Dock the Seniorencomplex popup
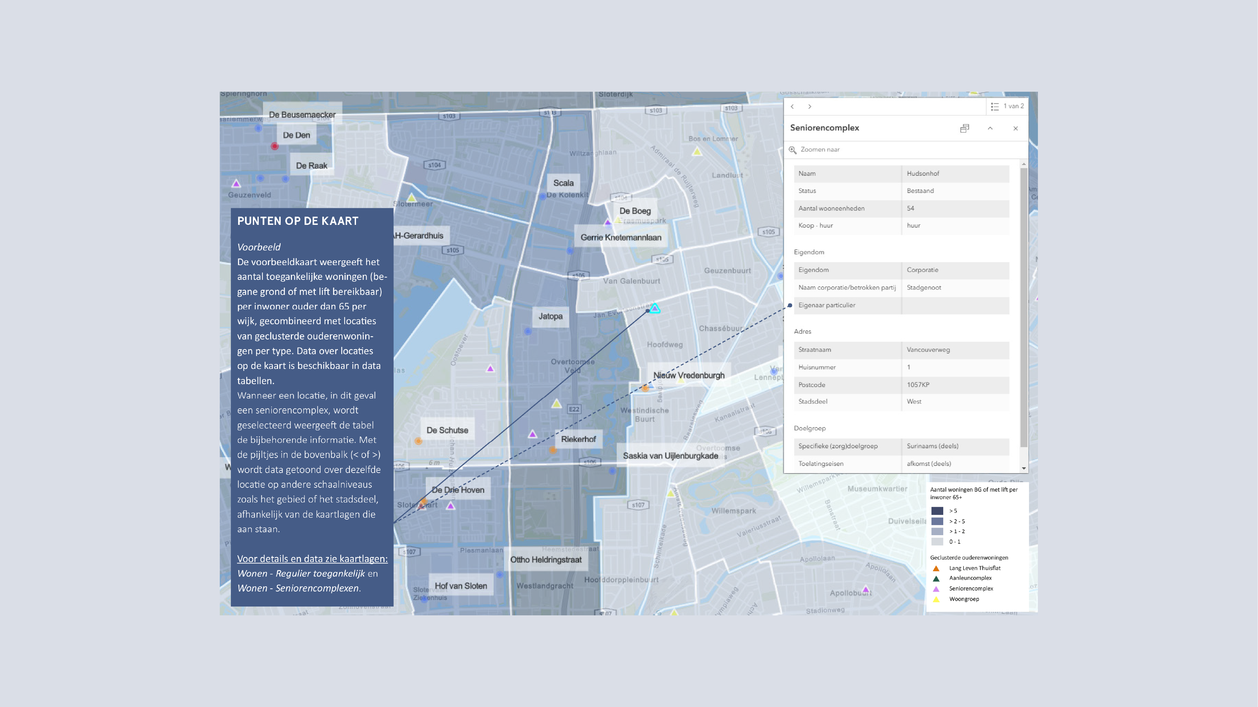Image resolution: width=1258 pixels, height=707 pixels. click(965, 128)
